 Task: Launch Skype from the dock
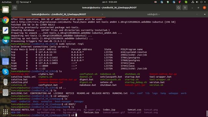[x=6, y=72]
